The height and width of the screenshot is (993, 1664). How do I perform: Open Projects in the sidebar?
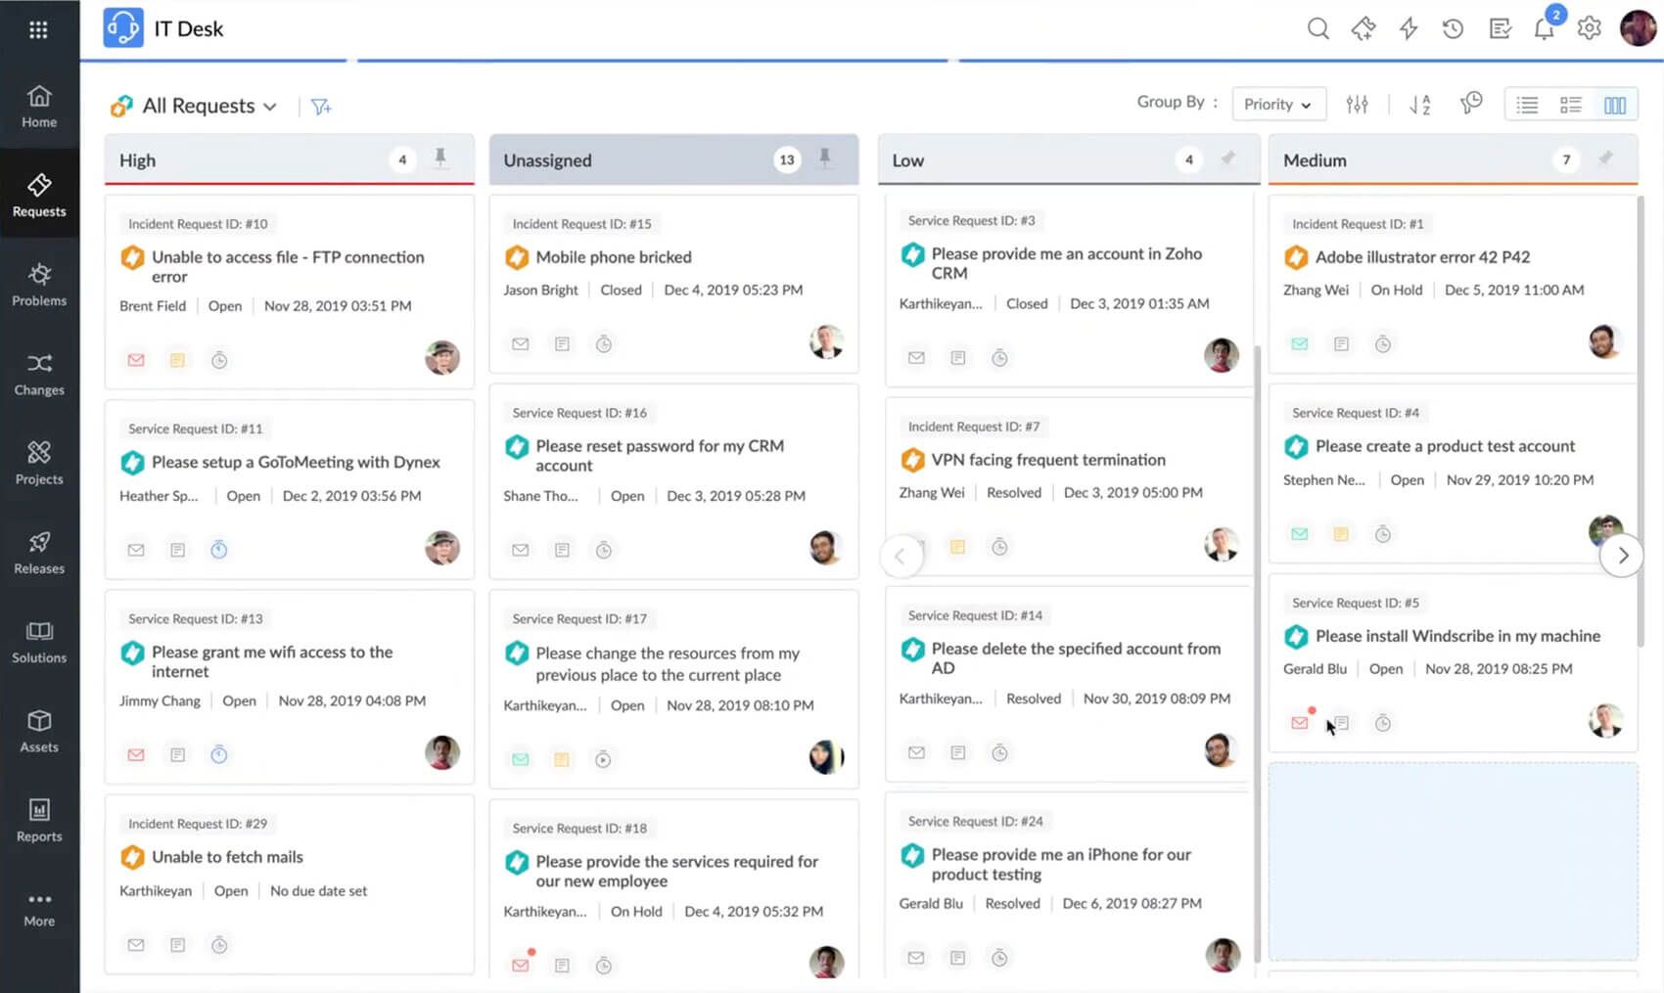click(x=39, y=463)
